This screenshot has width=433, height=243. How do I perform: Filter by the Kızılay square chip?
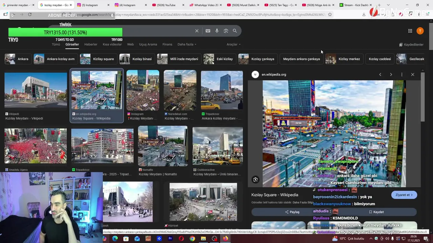(98, 59)
